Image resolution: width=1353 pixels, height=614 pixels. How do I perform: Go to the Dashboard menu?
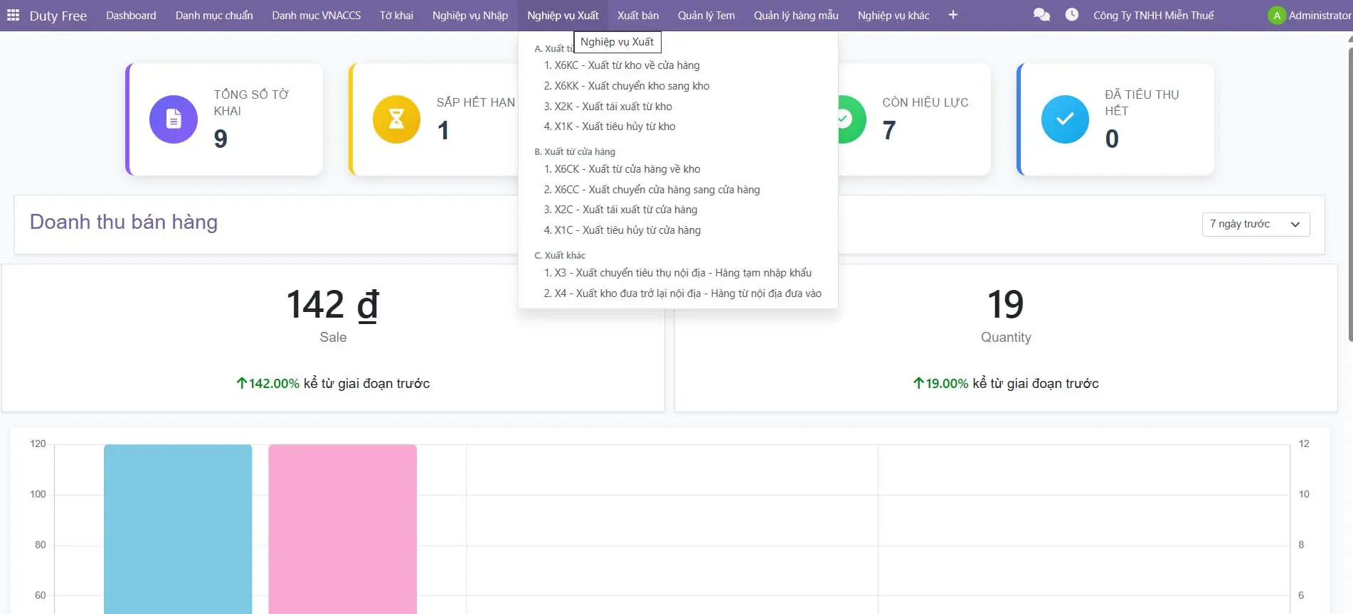click(x=131, y=16)
